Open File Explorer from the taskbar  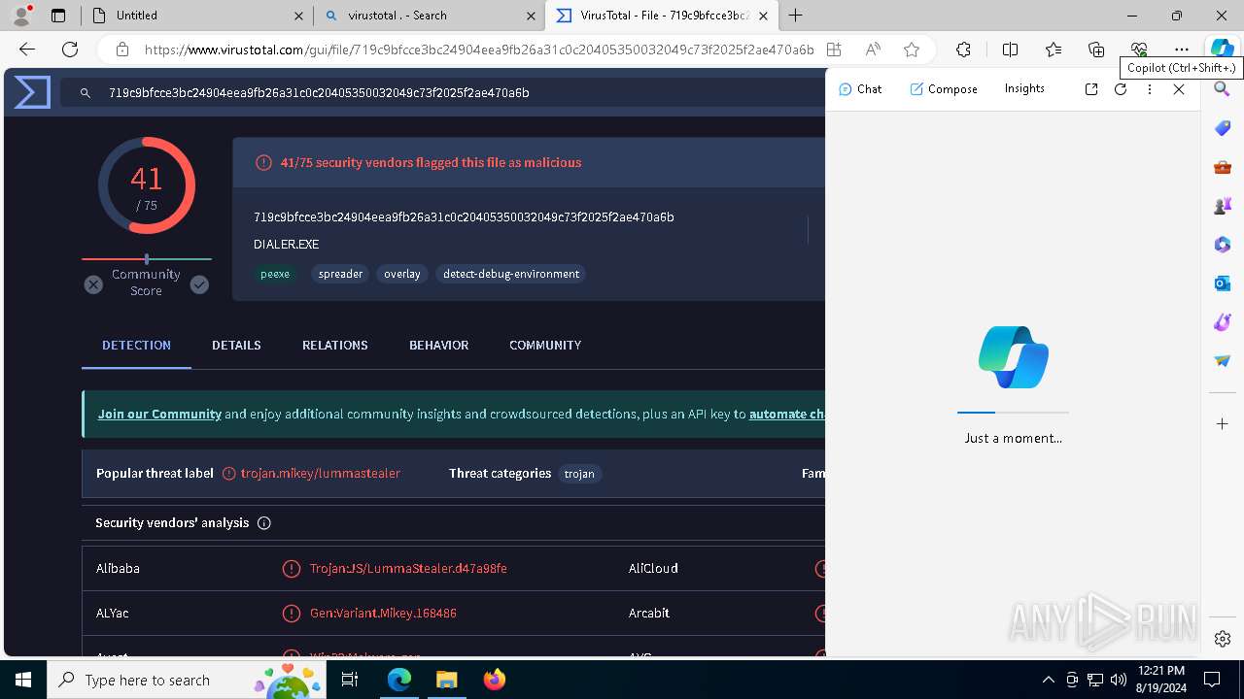(x=446, y=680)
